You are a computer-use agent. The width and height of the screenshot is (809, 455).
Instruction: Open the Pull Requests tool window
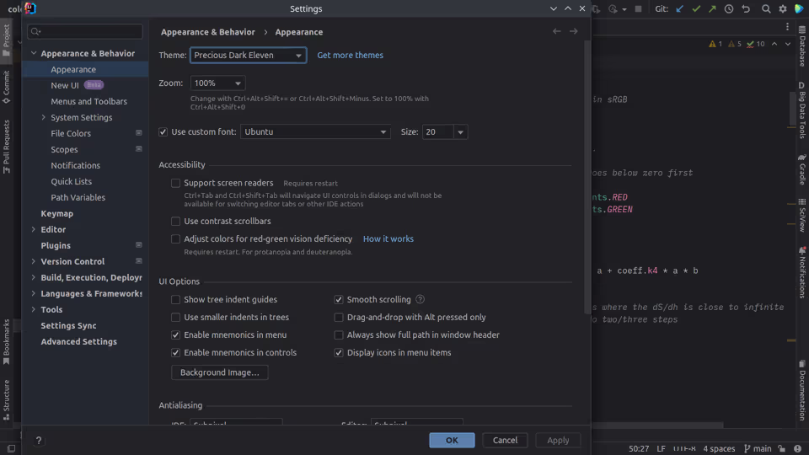pos(6,147)
